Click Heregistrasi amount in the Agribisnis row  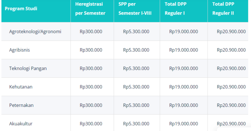[91, 50]
